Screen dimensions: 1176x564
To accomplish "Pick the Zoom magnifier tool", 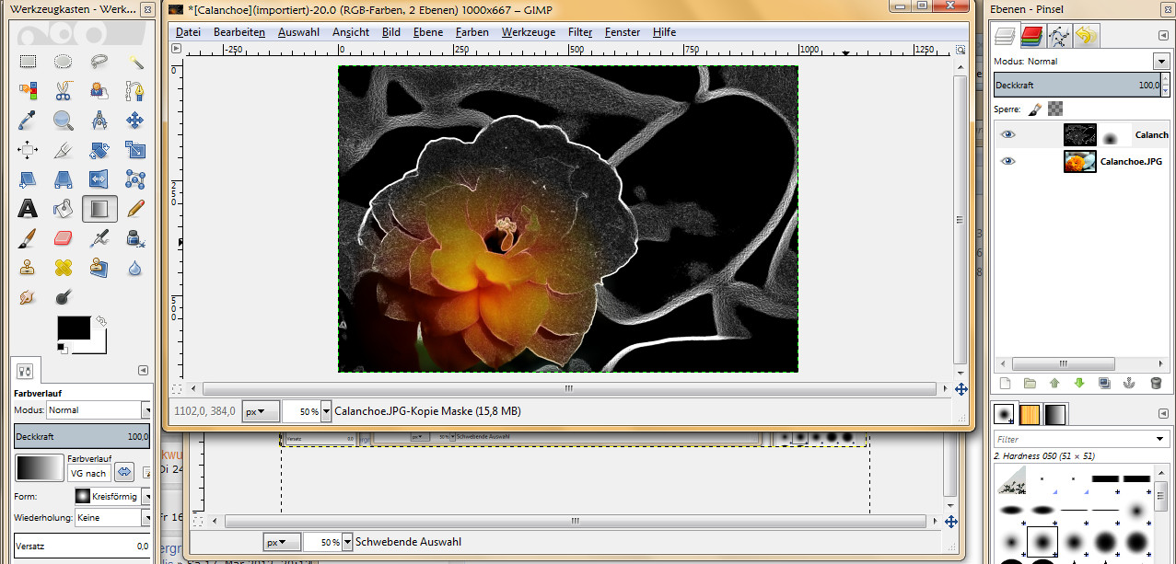I will pyautogui.click(x=63, y=120).
